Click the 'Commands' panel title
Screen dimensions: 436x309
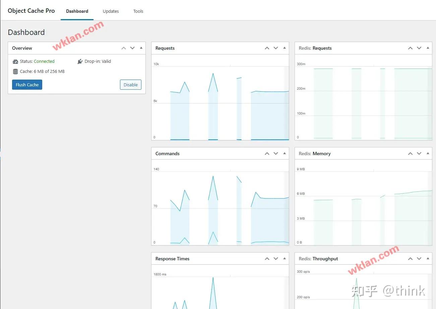click(x=168, y=153)
